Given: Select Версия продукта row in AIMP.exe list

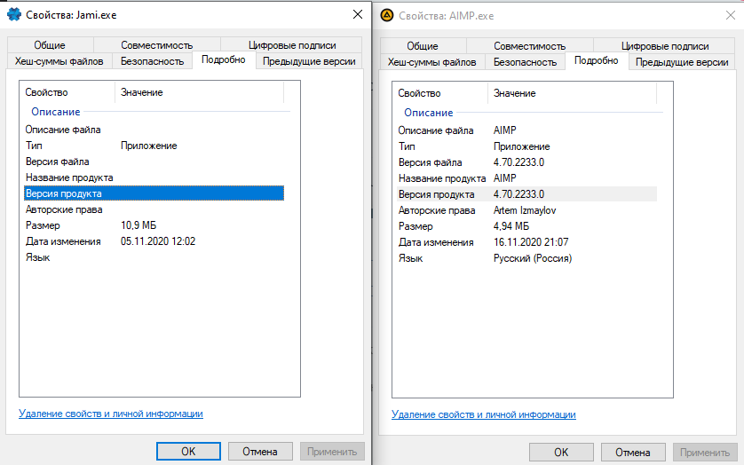Looking at the screenshot, I should coord(526,194).
